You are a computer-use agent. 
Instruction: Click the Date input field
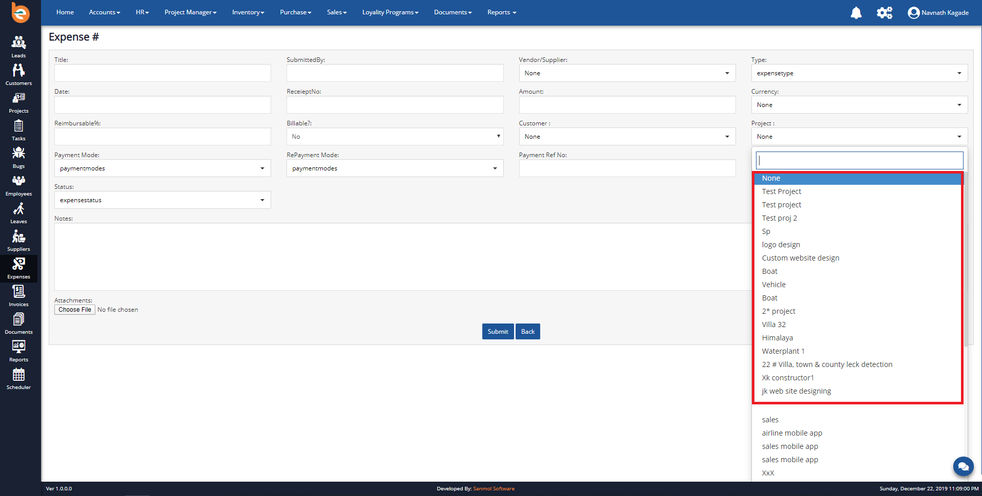point(162,105)
